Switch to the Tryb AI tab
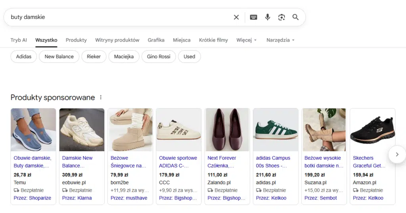The width and height of the screenshot is (406, 213). pyautogui.click(x=19, y=40)
